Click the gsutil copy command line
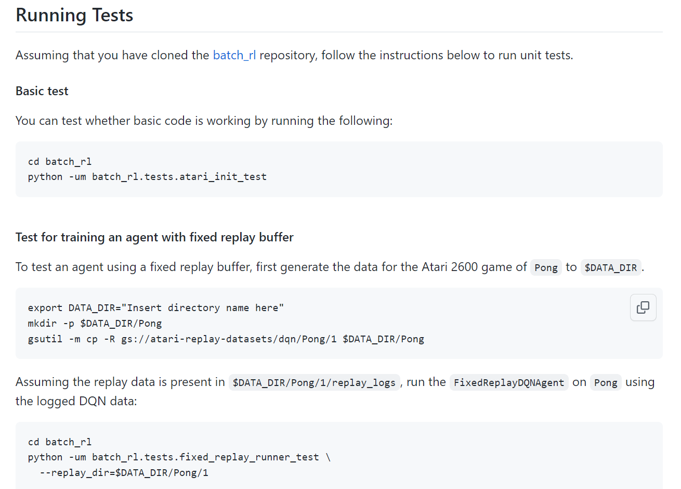681x489 pixels. point(226,339)
